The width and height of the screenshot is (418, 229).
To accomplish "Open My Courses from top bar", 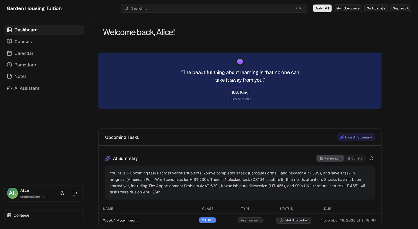I will coord(348,8).
